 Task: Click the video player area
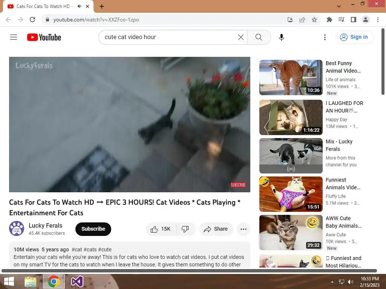tap(130, 124)
